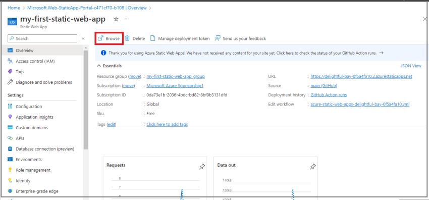The image size is (429, 200).
Task: Click the Delete trash can icon
Action: pos(128,38)
